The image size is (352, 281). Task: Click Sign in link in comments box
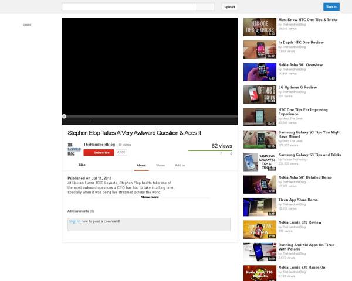coord(75,221)
